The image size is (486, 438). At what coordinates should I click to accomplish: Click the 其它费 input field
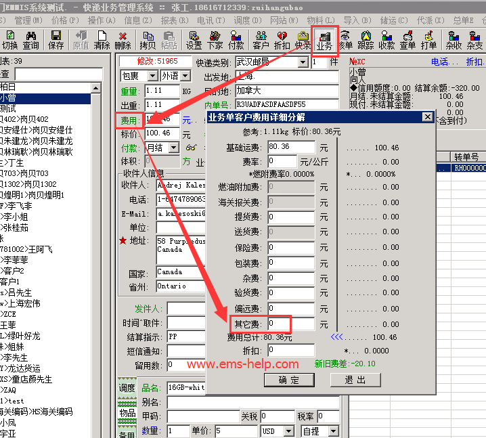(x=291, y=324)
